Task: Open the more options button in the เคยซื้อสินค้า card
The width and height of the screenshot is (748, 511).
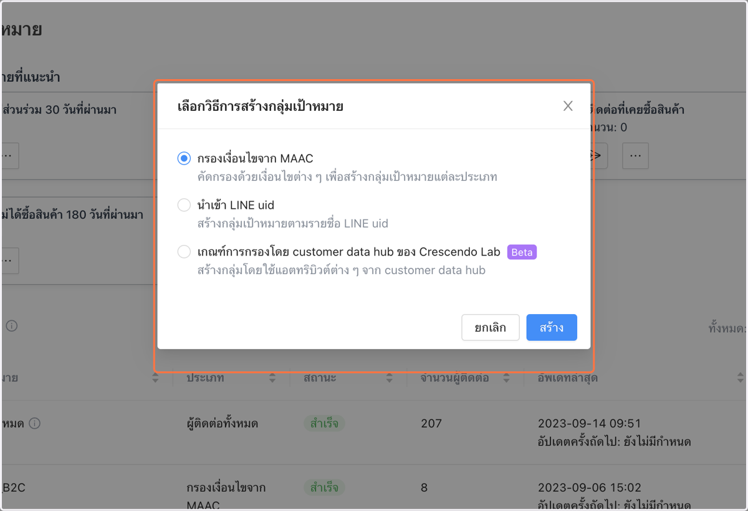Action: [x=636, y=156]
